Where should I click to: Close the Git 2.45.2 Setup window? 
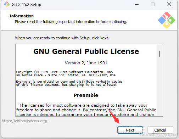[169, 5]
